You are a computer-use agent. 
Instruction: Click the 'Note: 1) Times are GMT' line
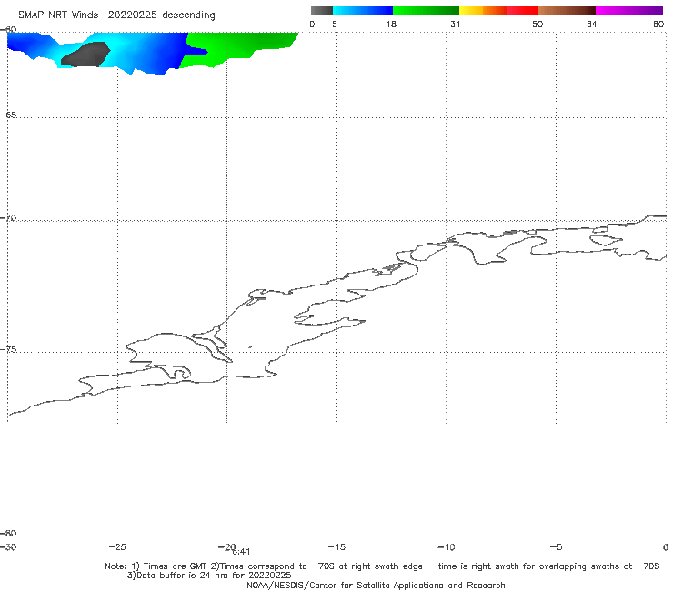382,566
